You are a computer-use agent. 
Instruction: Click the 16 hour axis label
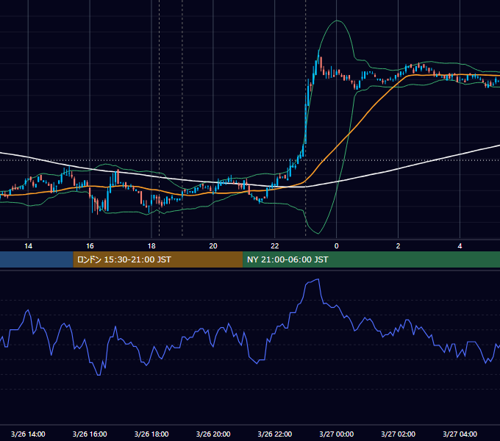tap(90, 246)
